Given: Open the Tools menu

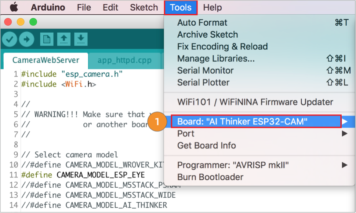Looking at the screenshot, I should click(181, 8).
